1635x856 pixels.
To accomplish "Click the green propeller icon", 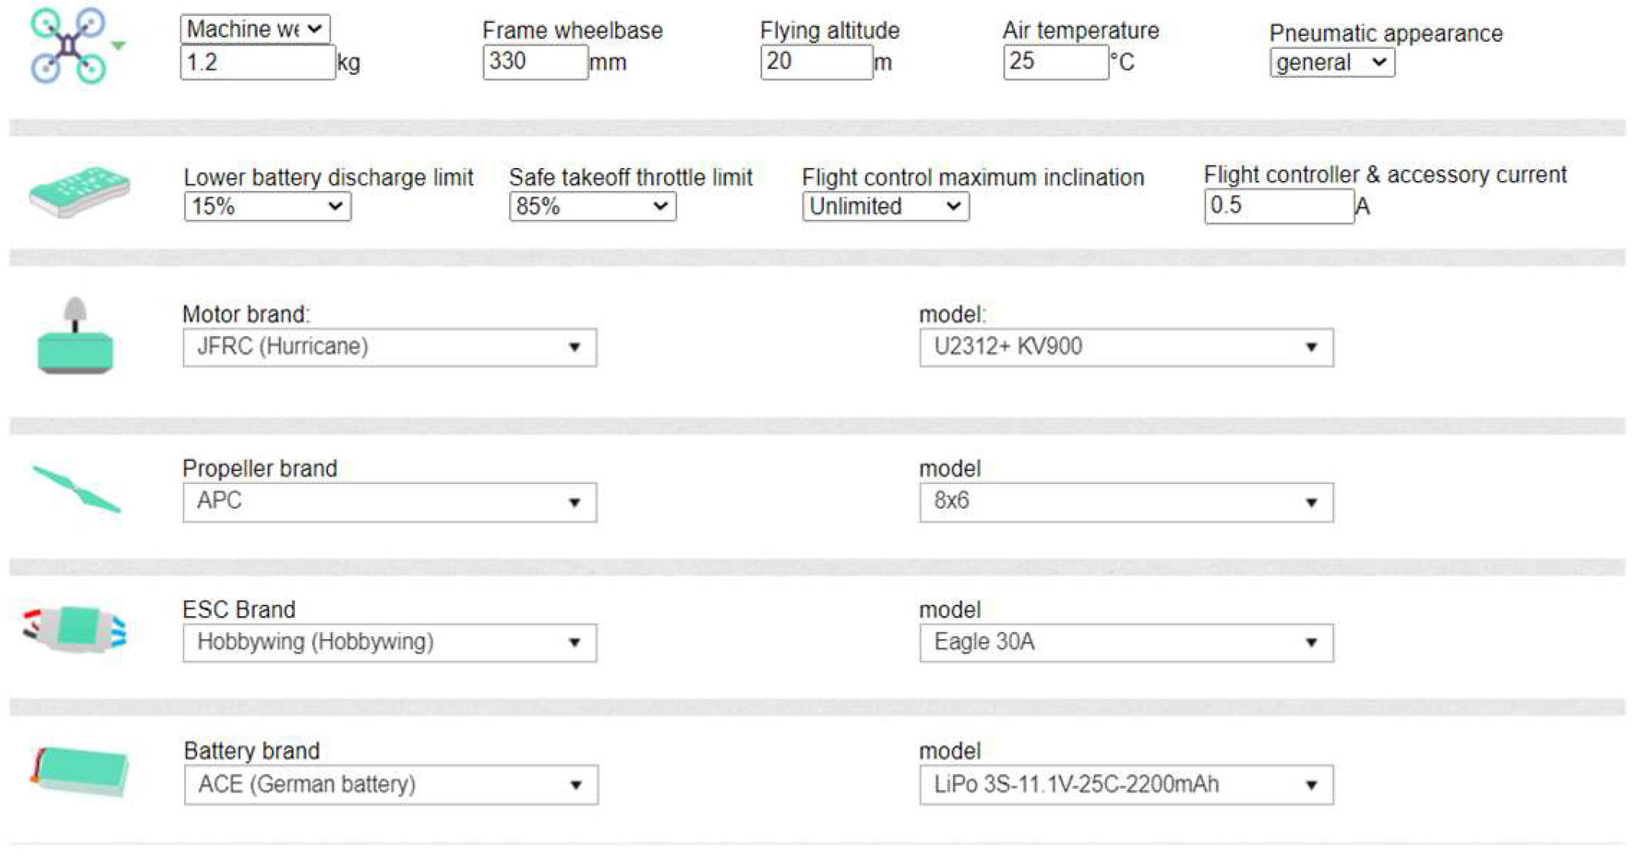I will tap(76, 489).
